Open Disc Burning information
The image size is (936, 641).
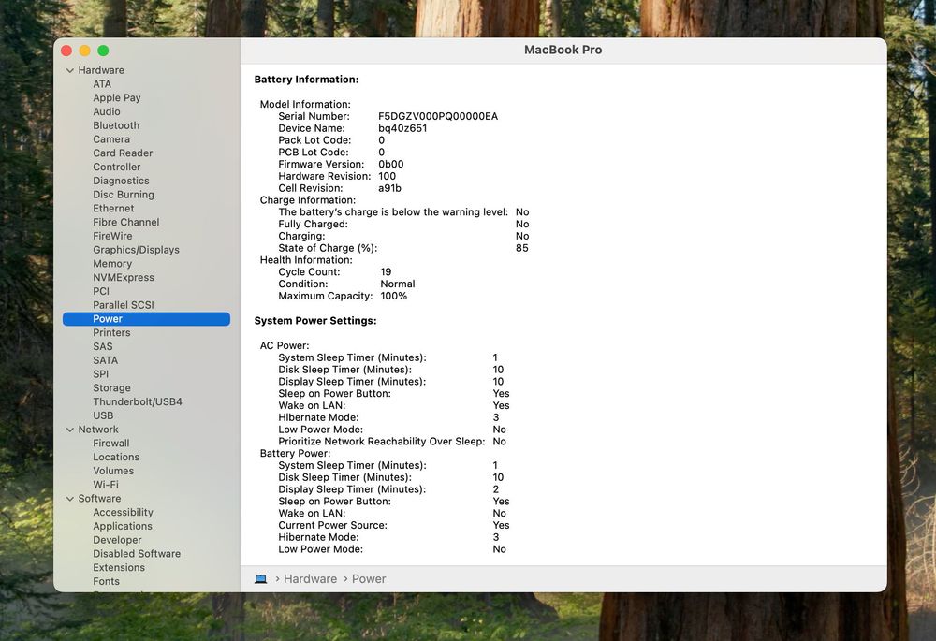pos(123,195)
